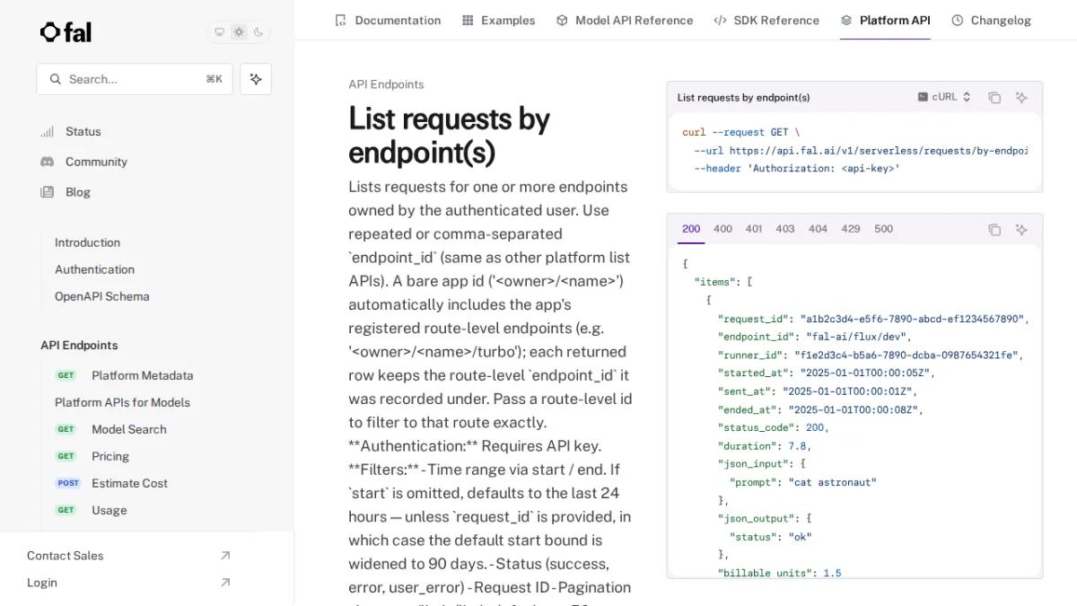Image resolution: width=1077 pixels, height=606 pixels.
Task: Go to the Authentication page
Action: point(94,269)
